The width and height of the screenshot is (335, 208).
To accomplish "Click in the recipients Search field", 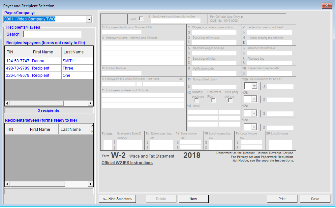I will click(52, 34).
